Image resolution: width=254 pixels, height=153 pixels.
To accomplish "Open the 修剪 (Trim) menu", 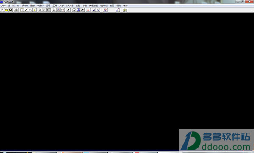I will coord(85,5).
